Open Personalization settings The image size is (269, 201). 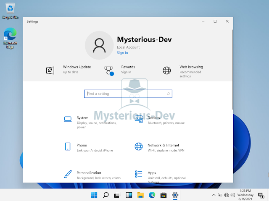coord(89,173)
